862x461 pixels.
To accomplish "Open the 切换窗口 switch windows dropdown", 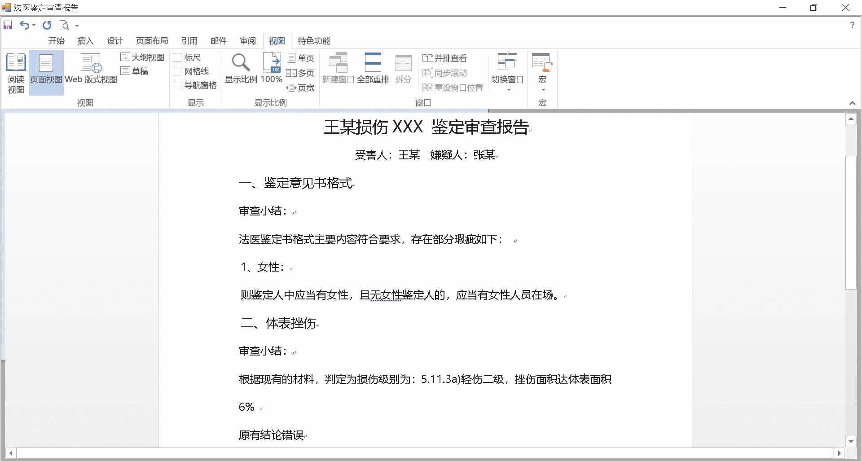I will [x=507, y=72].
